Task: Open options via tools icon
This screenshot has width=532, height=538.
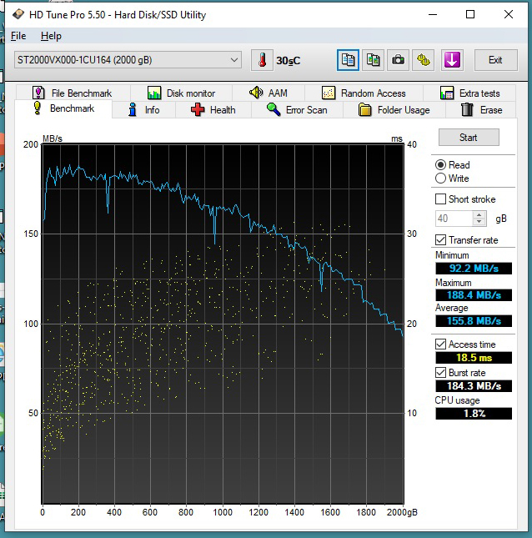Action: coord(424,60)
